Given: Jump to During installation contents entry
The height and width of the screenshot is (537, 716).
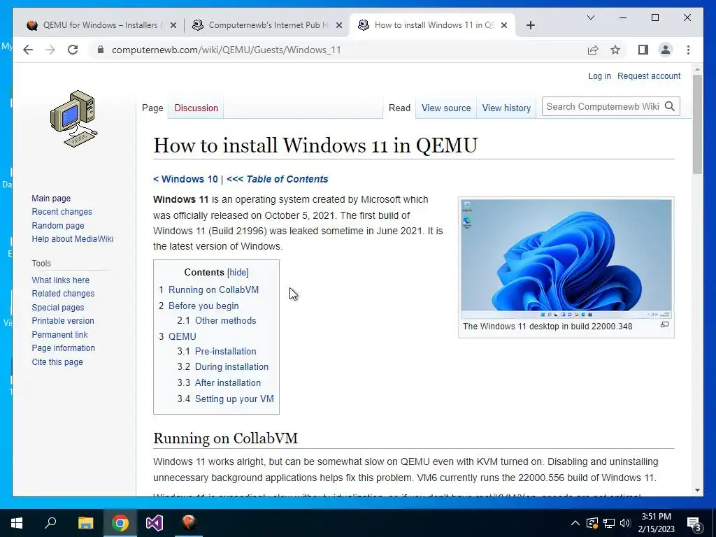Looking at the screenshot, I should (x=231, y=366).
